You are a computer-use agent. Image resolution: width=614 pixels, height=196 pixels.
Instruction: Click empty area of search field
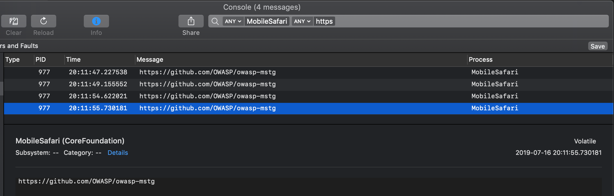coord(459,21)
